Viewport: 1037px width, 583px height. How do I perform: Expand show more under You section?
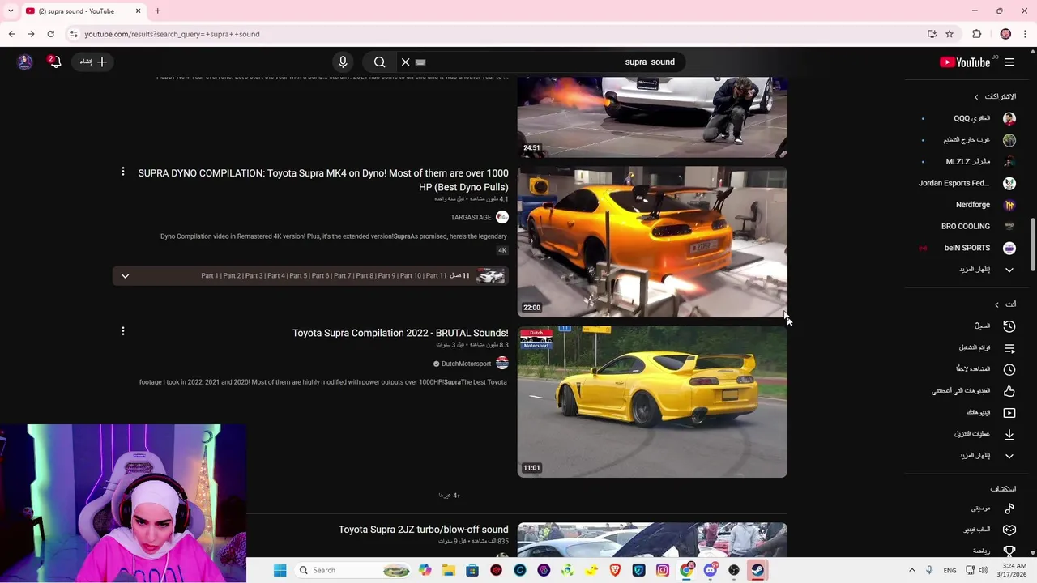point(986,456)
